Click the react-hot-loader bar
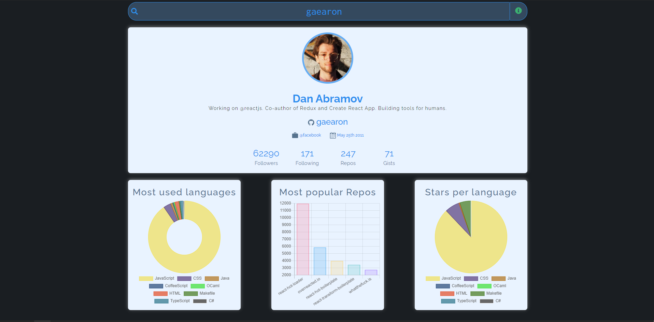The image size is (654, 322). point(303,239)
